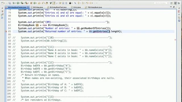Click the New Java Class icon

click(34, 3)
